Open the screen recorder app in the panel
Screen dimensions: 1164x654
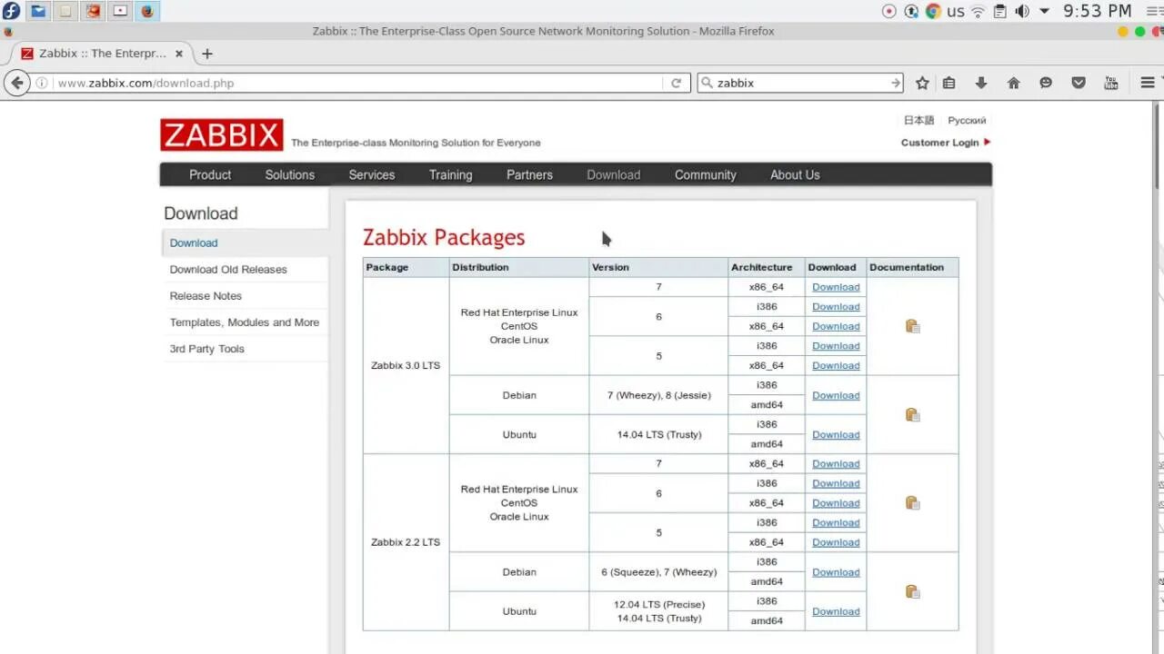pos(119,11)
